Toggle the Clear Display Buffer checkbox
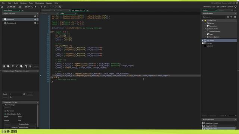 point(6,114)
